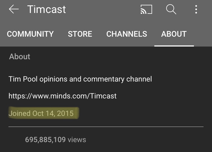212x152 pixels.
Task: Open the minds.com/Timcast link
Action: point(62,96)
